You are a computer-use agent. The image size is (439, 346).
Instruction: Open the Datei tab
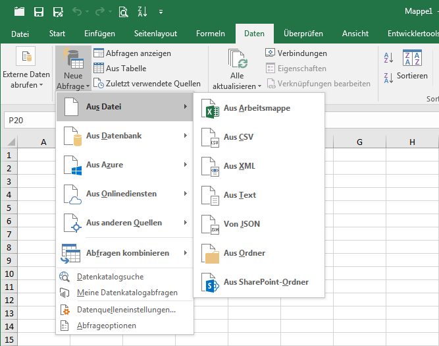tap(20, 34)
